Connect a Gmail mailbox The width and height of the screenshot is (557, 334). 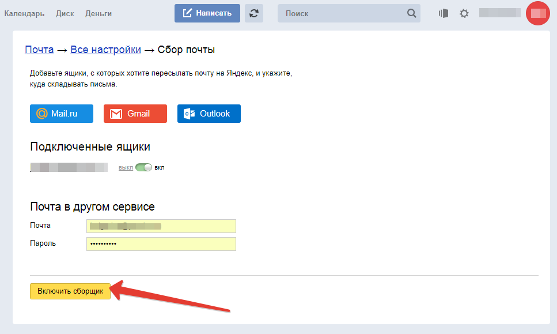[x=135, y=114]
